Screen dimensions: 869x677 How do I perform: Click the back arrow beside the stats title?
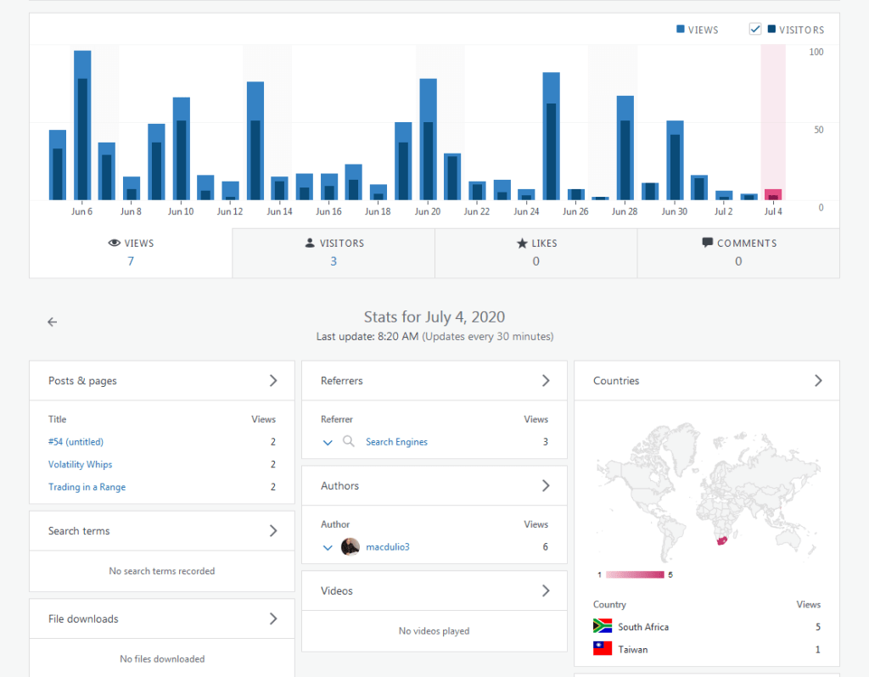tap(53, 322)
